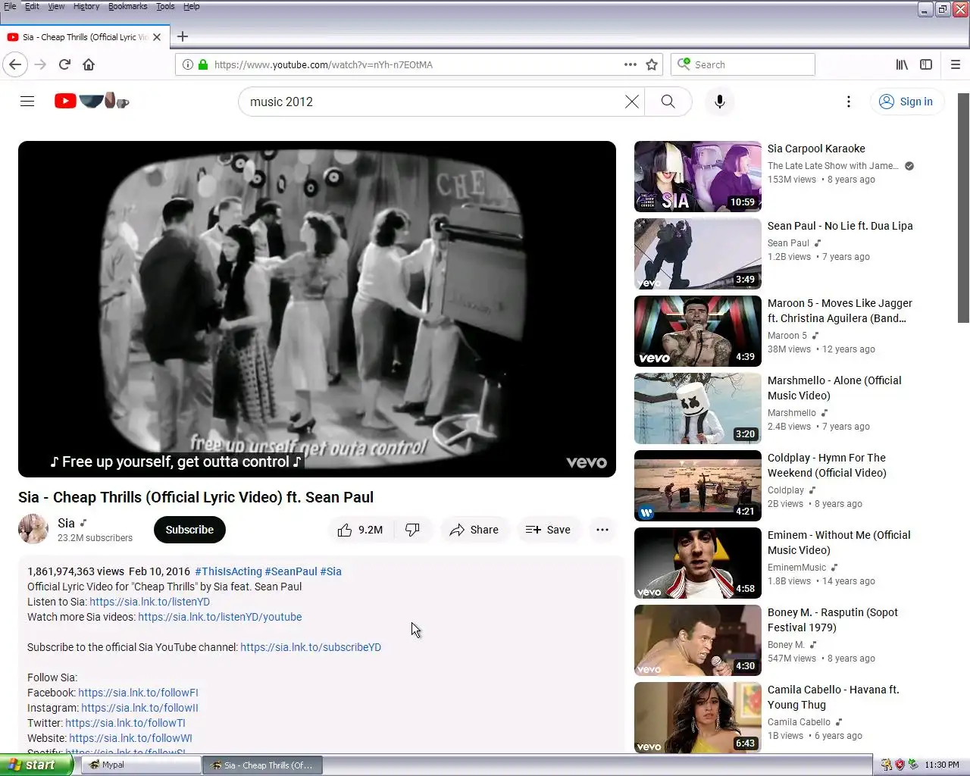Open the taskbar clock showing 11:30 PM
The height and width of the screenshot is (776, 970).
942,765
